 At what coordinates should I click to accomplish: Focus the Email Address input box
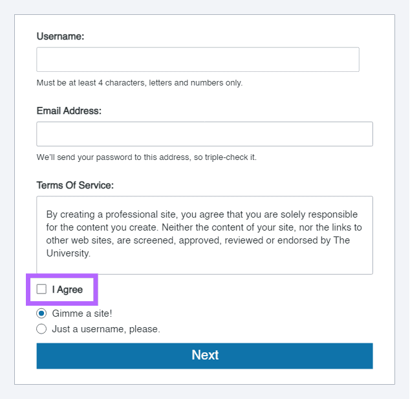click(204, 134)
